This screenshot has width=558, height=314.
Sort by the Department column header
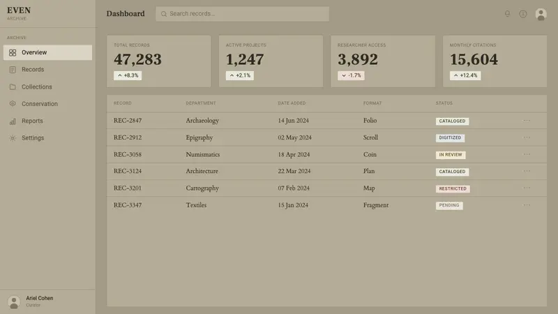point(201,103)
